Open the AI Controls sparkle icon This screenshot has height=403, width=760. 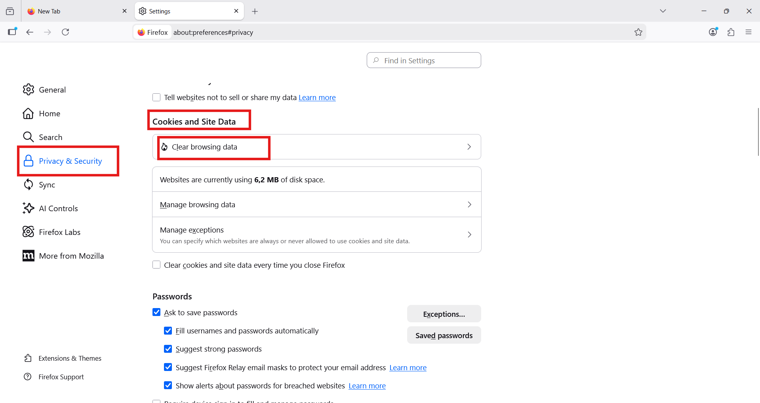click(x=28, y=208)
